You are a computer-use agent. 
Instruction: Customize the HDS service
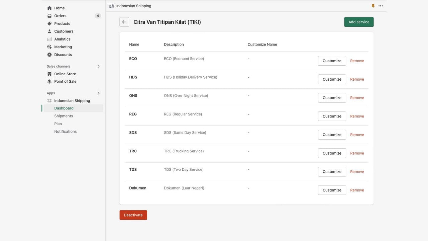(332, 79)
